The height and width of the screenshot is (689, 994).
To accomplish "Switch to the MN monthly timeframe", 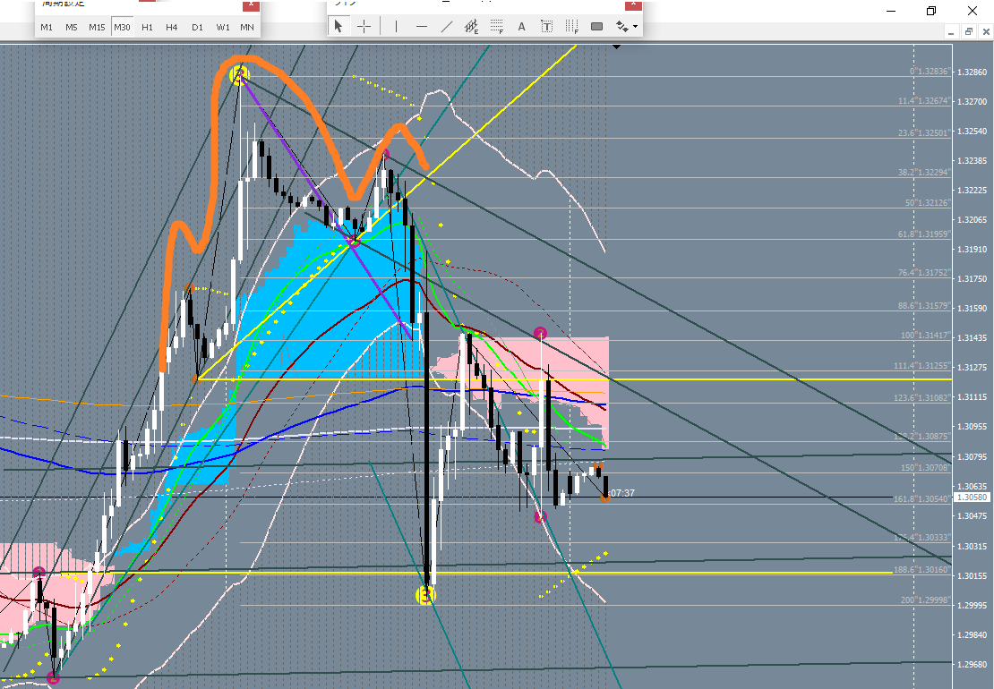I will (247, 27).
